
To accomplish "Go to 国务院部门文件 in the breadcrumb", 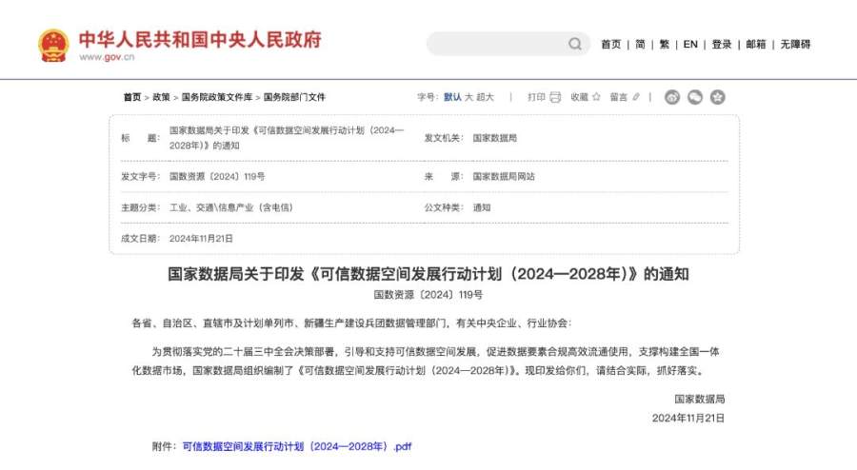I will [x=294, y=97].
